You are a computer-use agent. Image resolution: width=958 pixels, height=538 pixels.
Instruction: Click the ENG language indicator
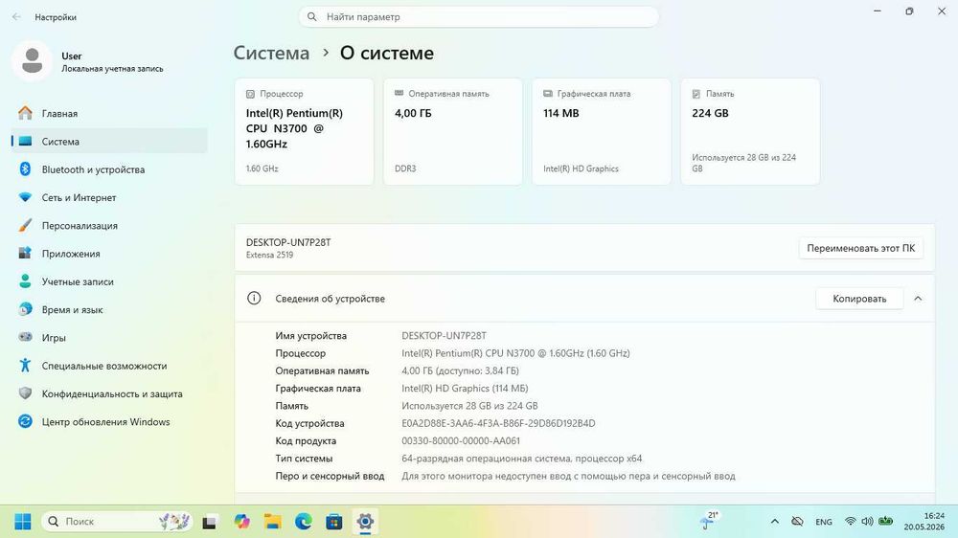coord(824,522)
